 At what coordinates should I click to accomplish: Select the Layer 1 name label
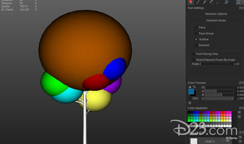[210, 141]
